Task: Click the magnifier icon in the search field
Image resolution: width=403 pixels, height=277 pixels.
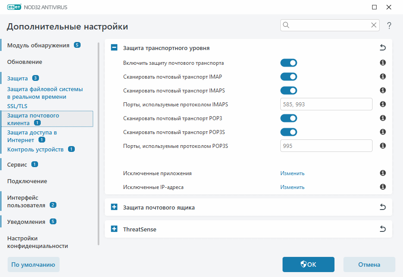Action: tap(286, 25)
